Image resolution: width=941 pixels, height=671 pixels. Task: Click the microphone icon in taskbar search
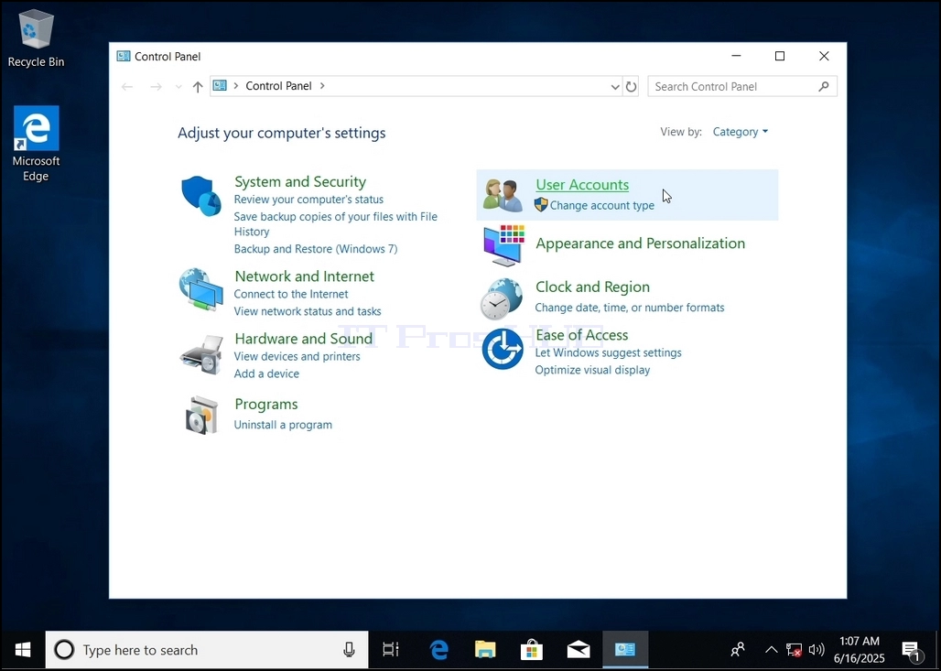point(349,649)
